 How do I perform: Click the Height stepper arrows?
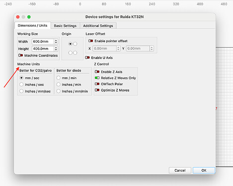click(56, 49)
